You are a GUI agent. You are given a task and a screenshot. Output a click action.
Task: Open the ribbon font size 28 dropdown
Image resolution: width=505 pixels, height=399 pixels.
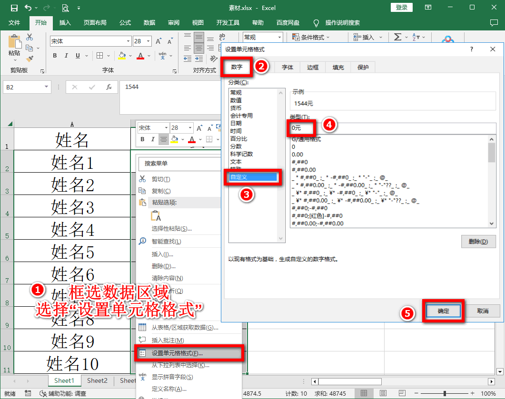tap(148, 41)
